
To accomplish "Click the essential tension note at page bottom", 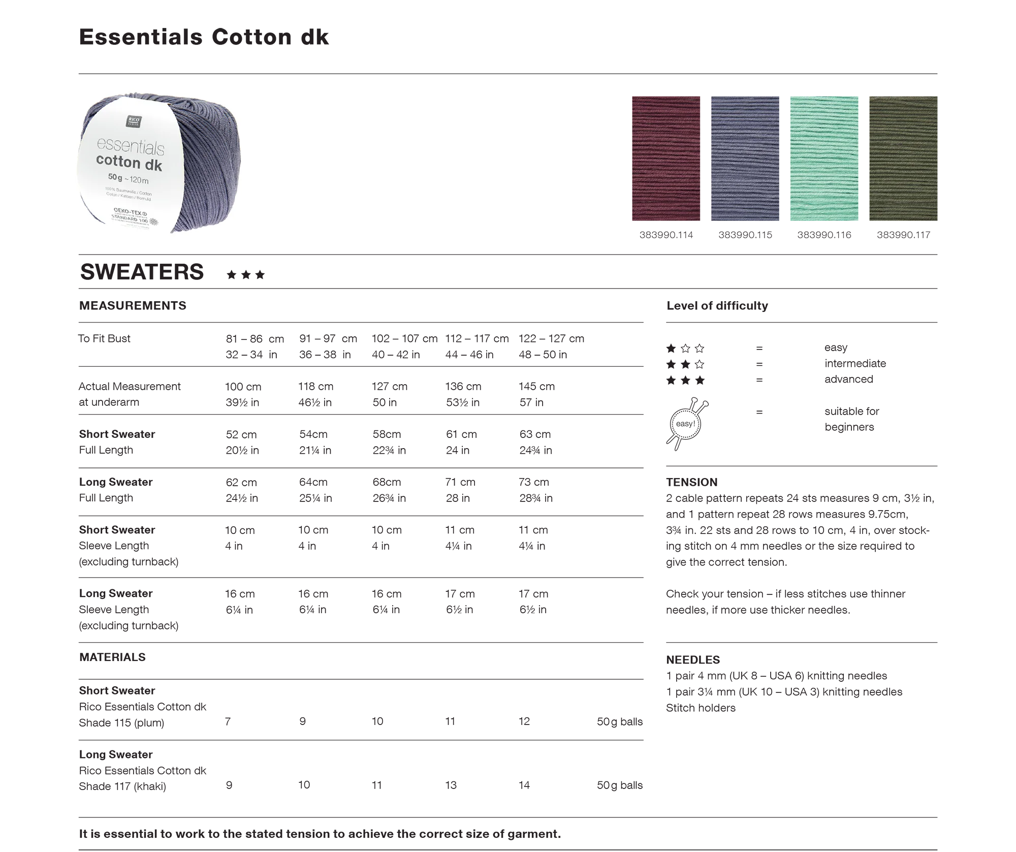I will [320, 834].
